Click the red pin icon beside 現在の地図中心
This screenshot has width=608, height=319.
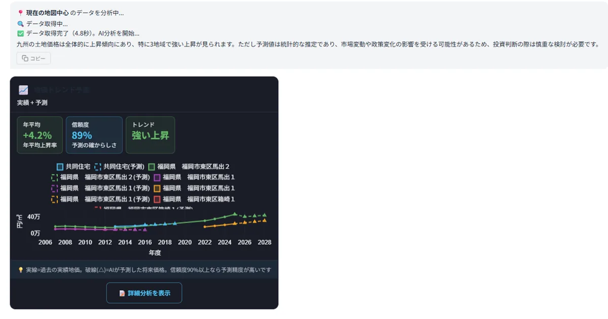tap(20, 13)
